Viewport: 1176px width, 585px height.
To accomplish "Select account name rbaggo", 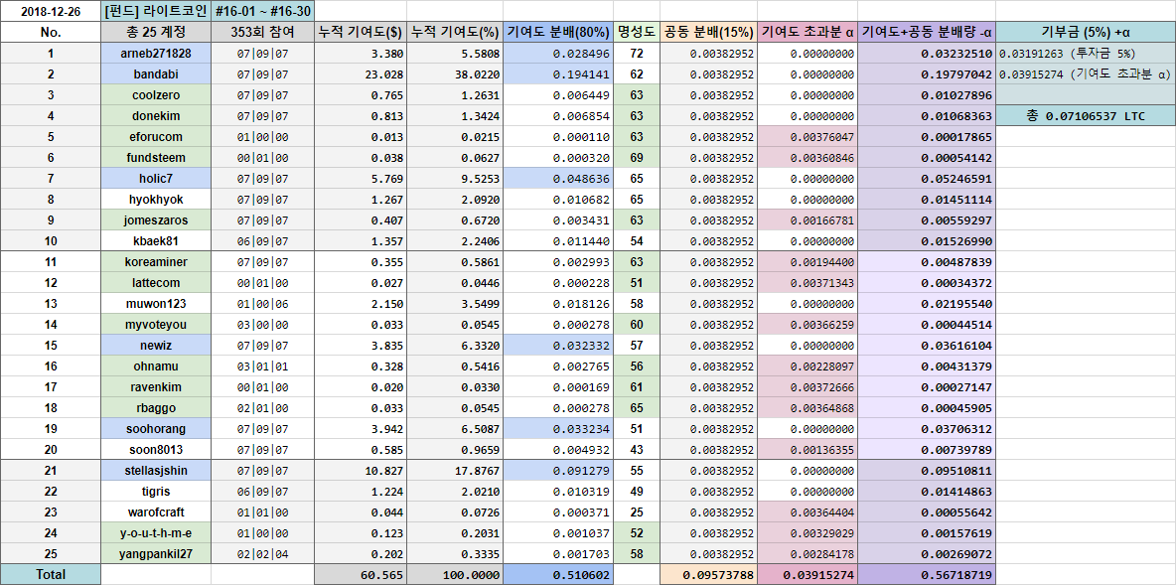I will click(x=156, y=408).
